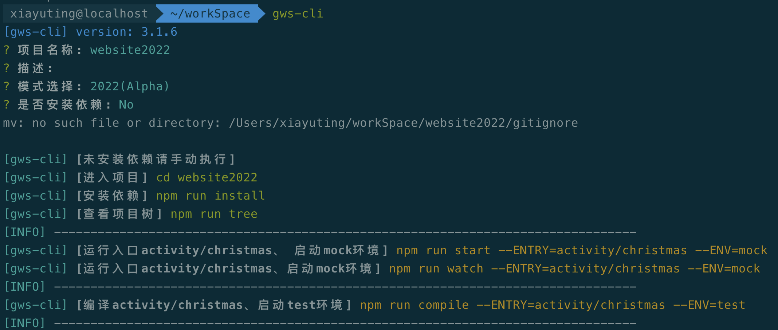Click the xiayuting@localhost prompt segment
This screenshot has width=778, height=330.
click(x=79, y=13)
